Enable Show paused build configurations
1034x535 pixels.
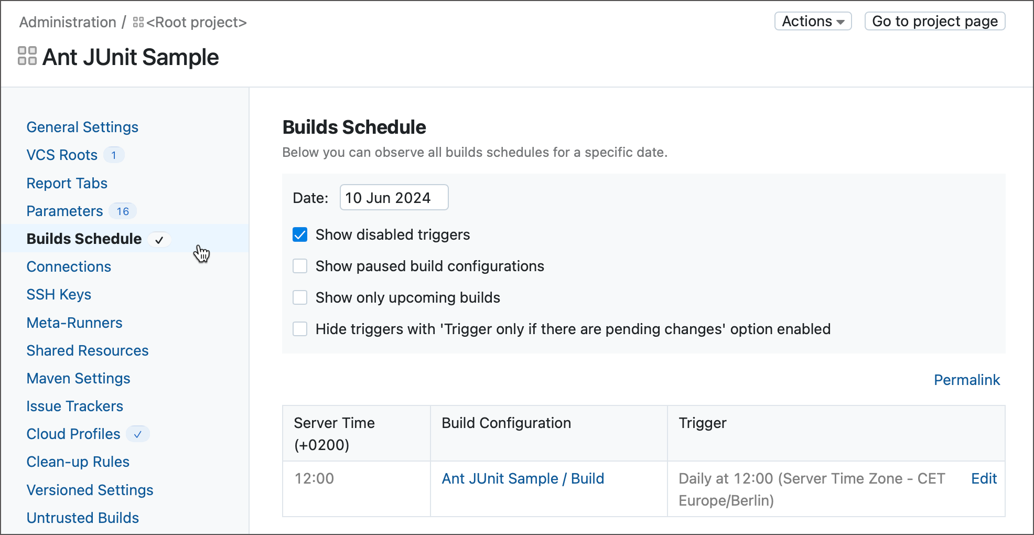[x=300, y=266]
